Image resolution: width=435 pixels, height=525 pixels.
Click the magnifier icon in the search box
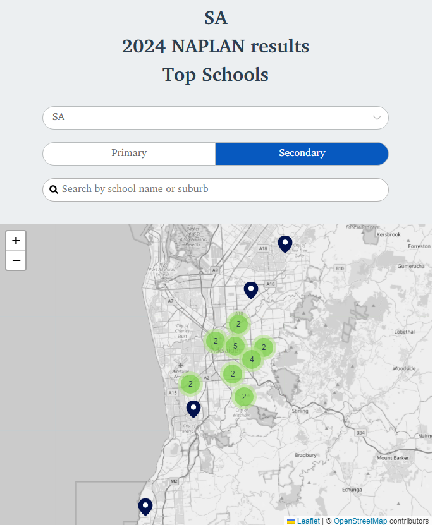54,190
